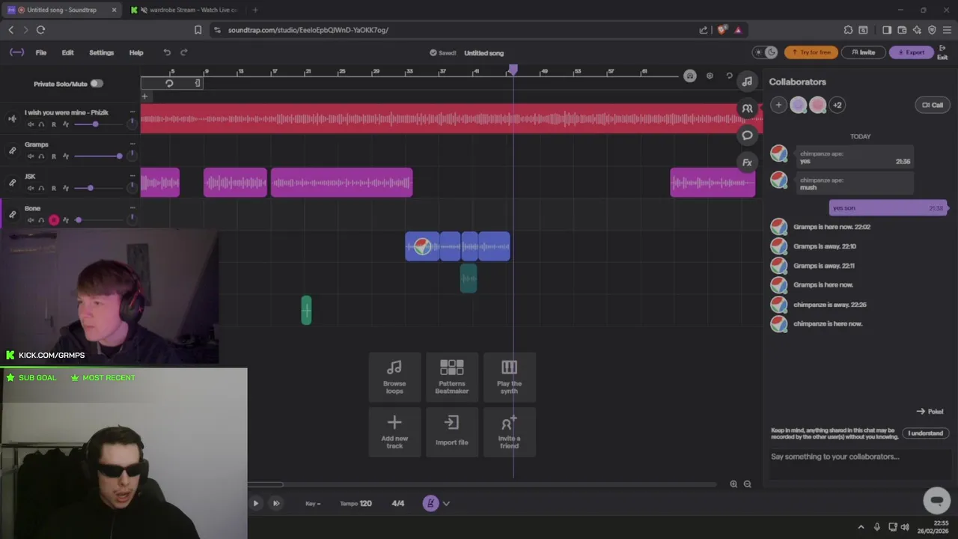
Task: Click the redo arrow in toolbar
Action: click(x=184, y=52)
